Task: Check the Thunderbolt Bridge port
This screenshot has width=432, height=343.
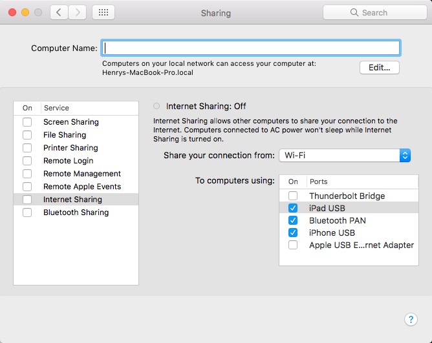Action: [x=293, y=196]
